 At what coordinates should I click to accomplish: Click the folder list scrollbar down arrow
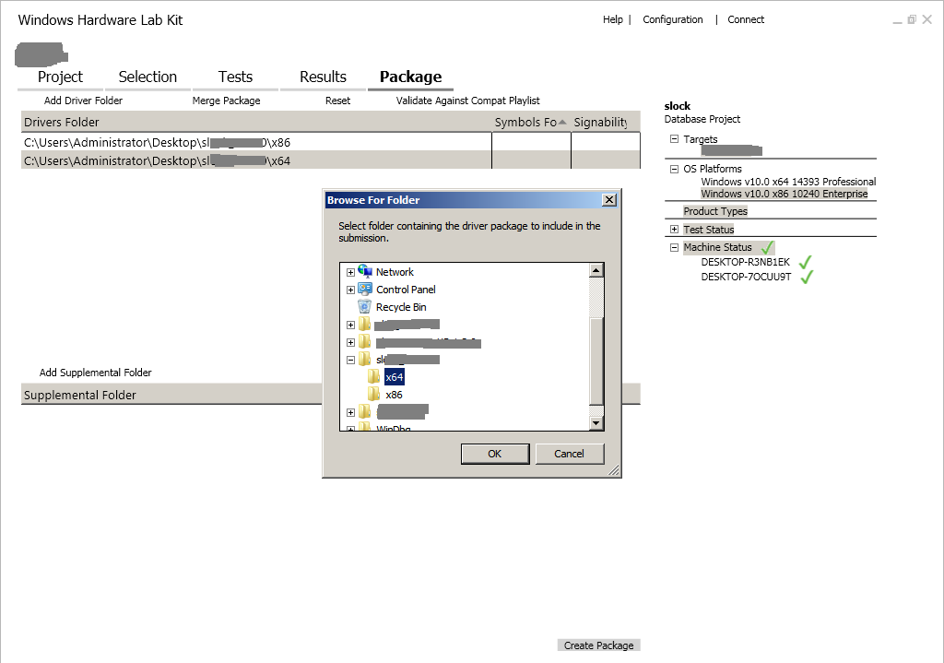pyautogui.click(x=596, y=423)
